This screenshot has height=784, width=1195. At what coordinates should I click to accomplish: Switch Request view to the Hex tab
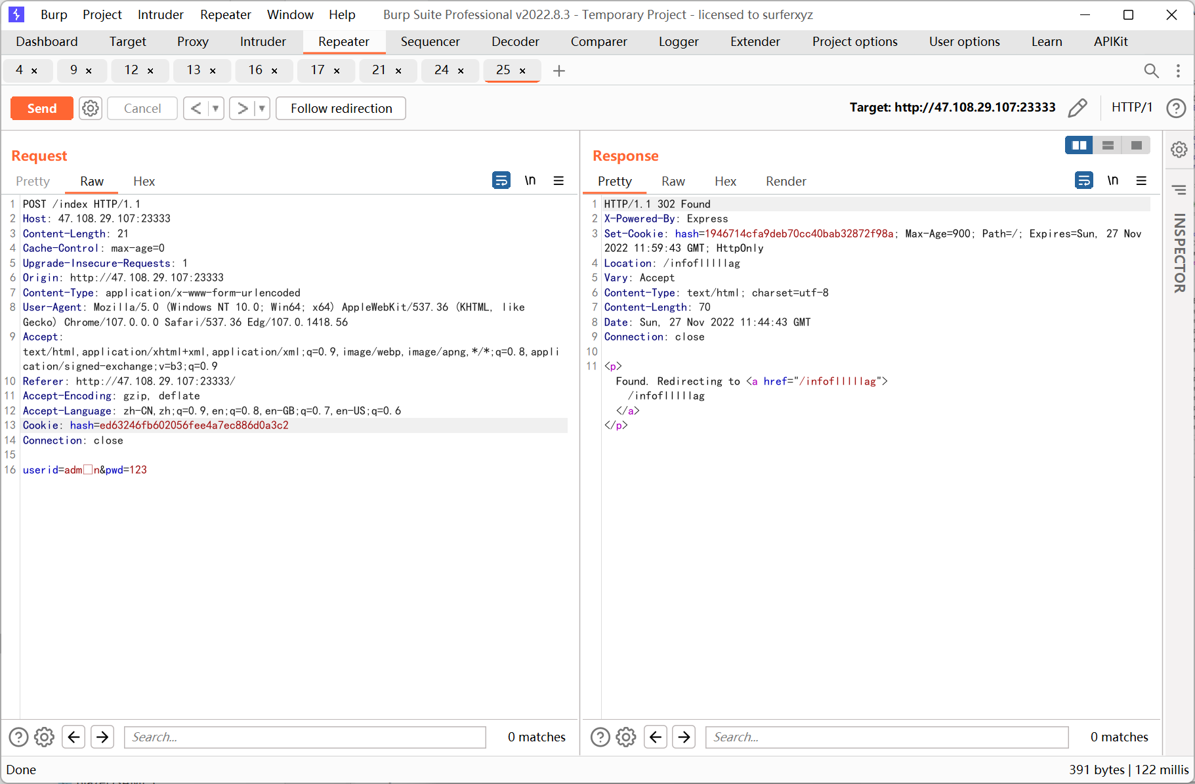[x=144, y=181]
